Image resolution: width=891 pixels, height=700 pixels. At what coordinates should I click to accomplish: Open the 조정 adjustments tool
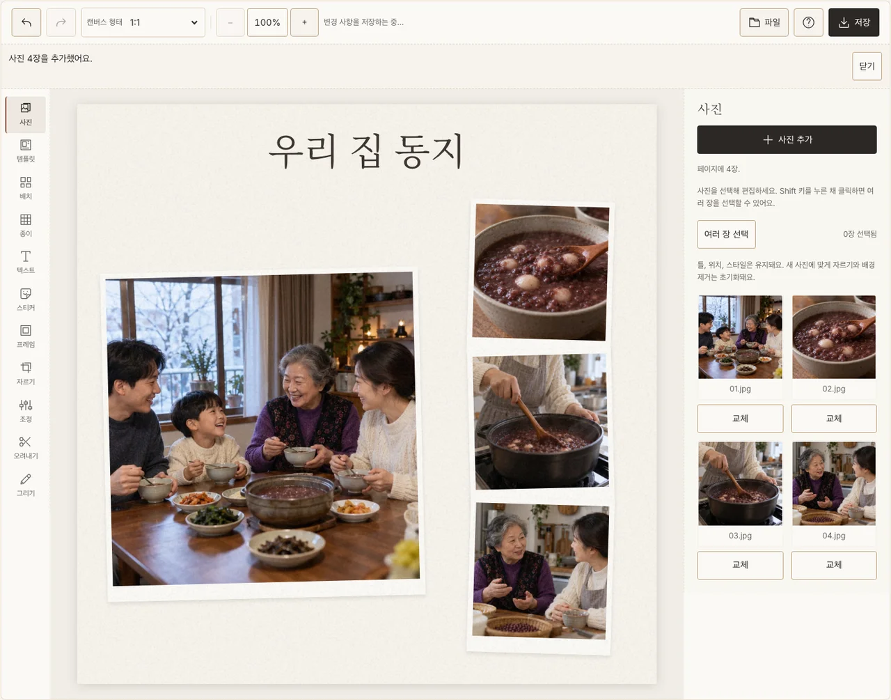(26, 411)
